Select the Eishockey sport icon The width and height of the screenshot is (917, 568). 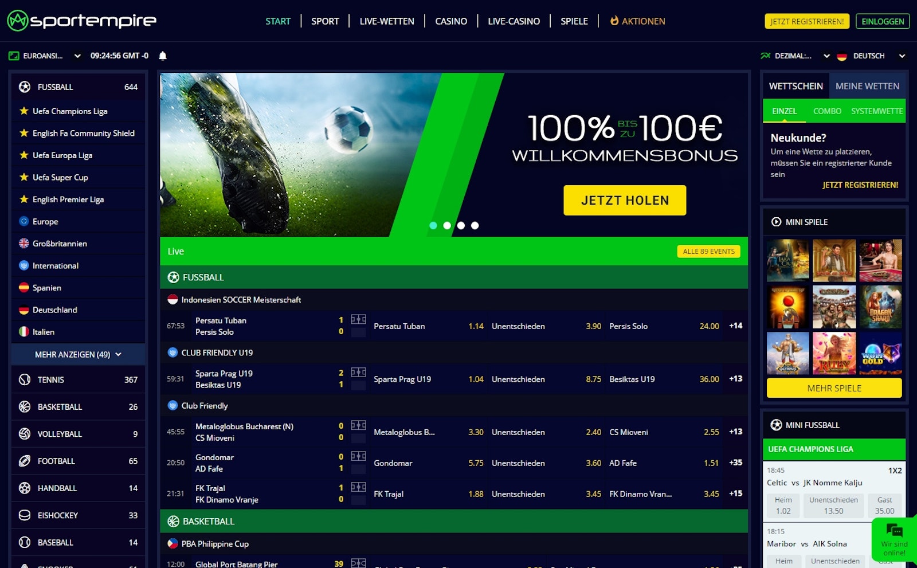pyautogui.click(x=25, y=515)
